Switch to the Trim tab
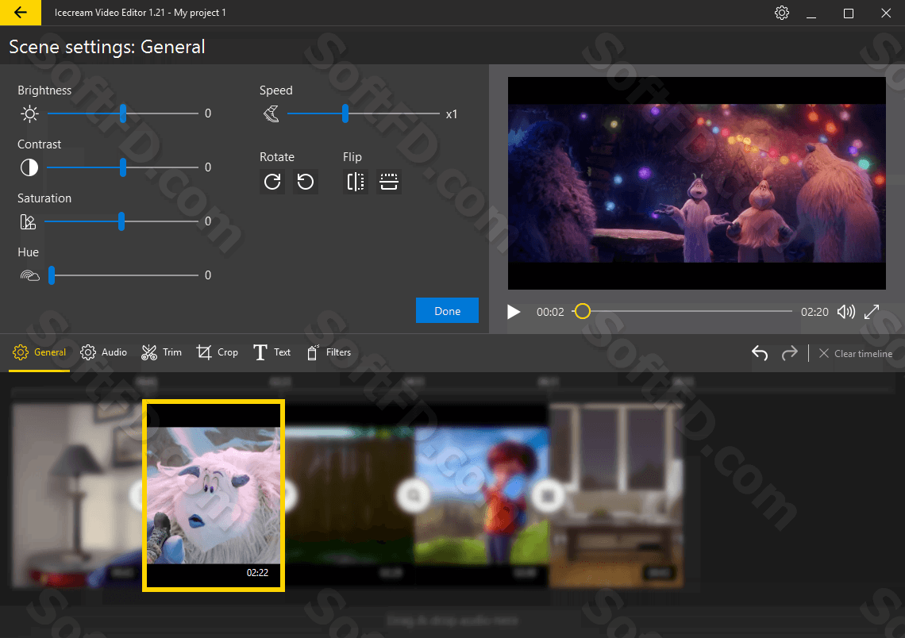 (162, 352)
